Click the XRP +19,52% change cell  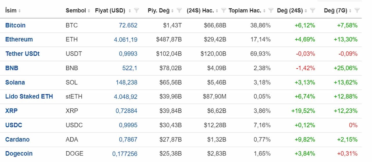point(303,111)
